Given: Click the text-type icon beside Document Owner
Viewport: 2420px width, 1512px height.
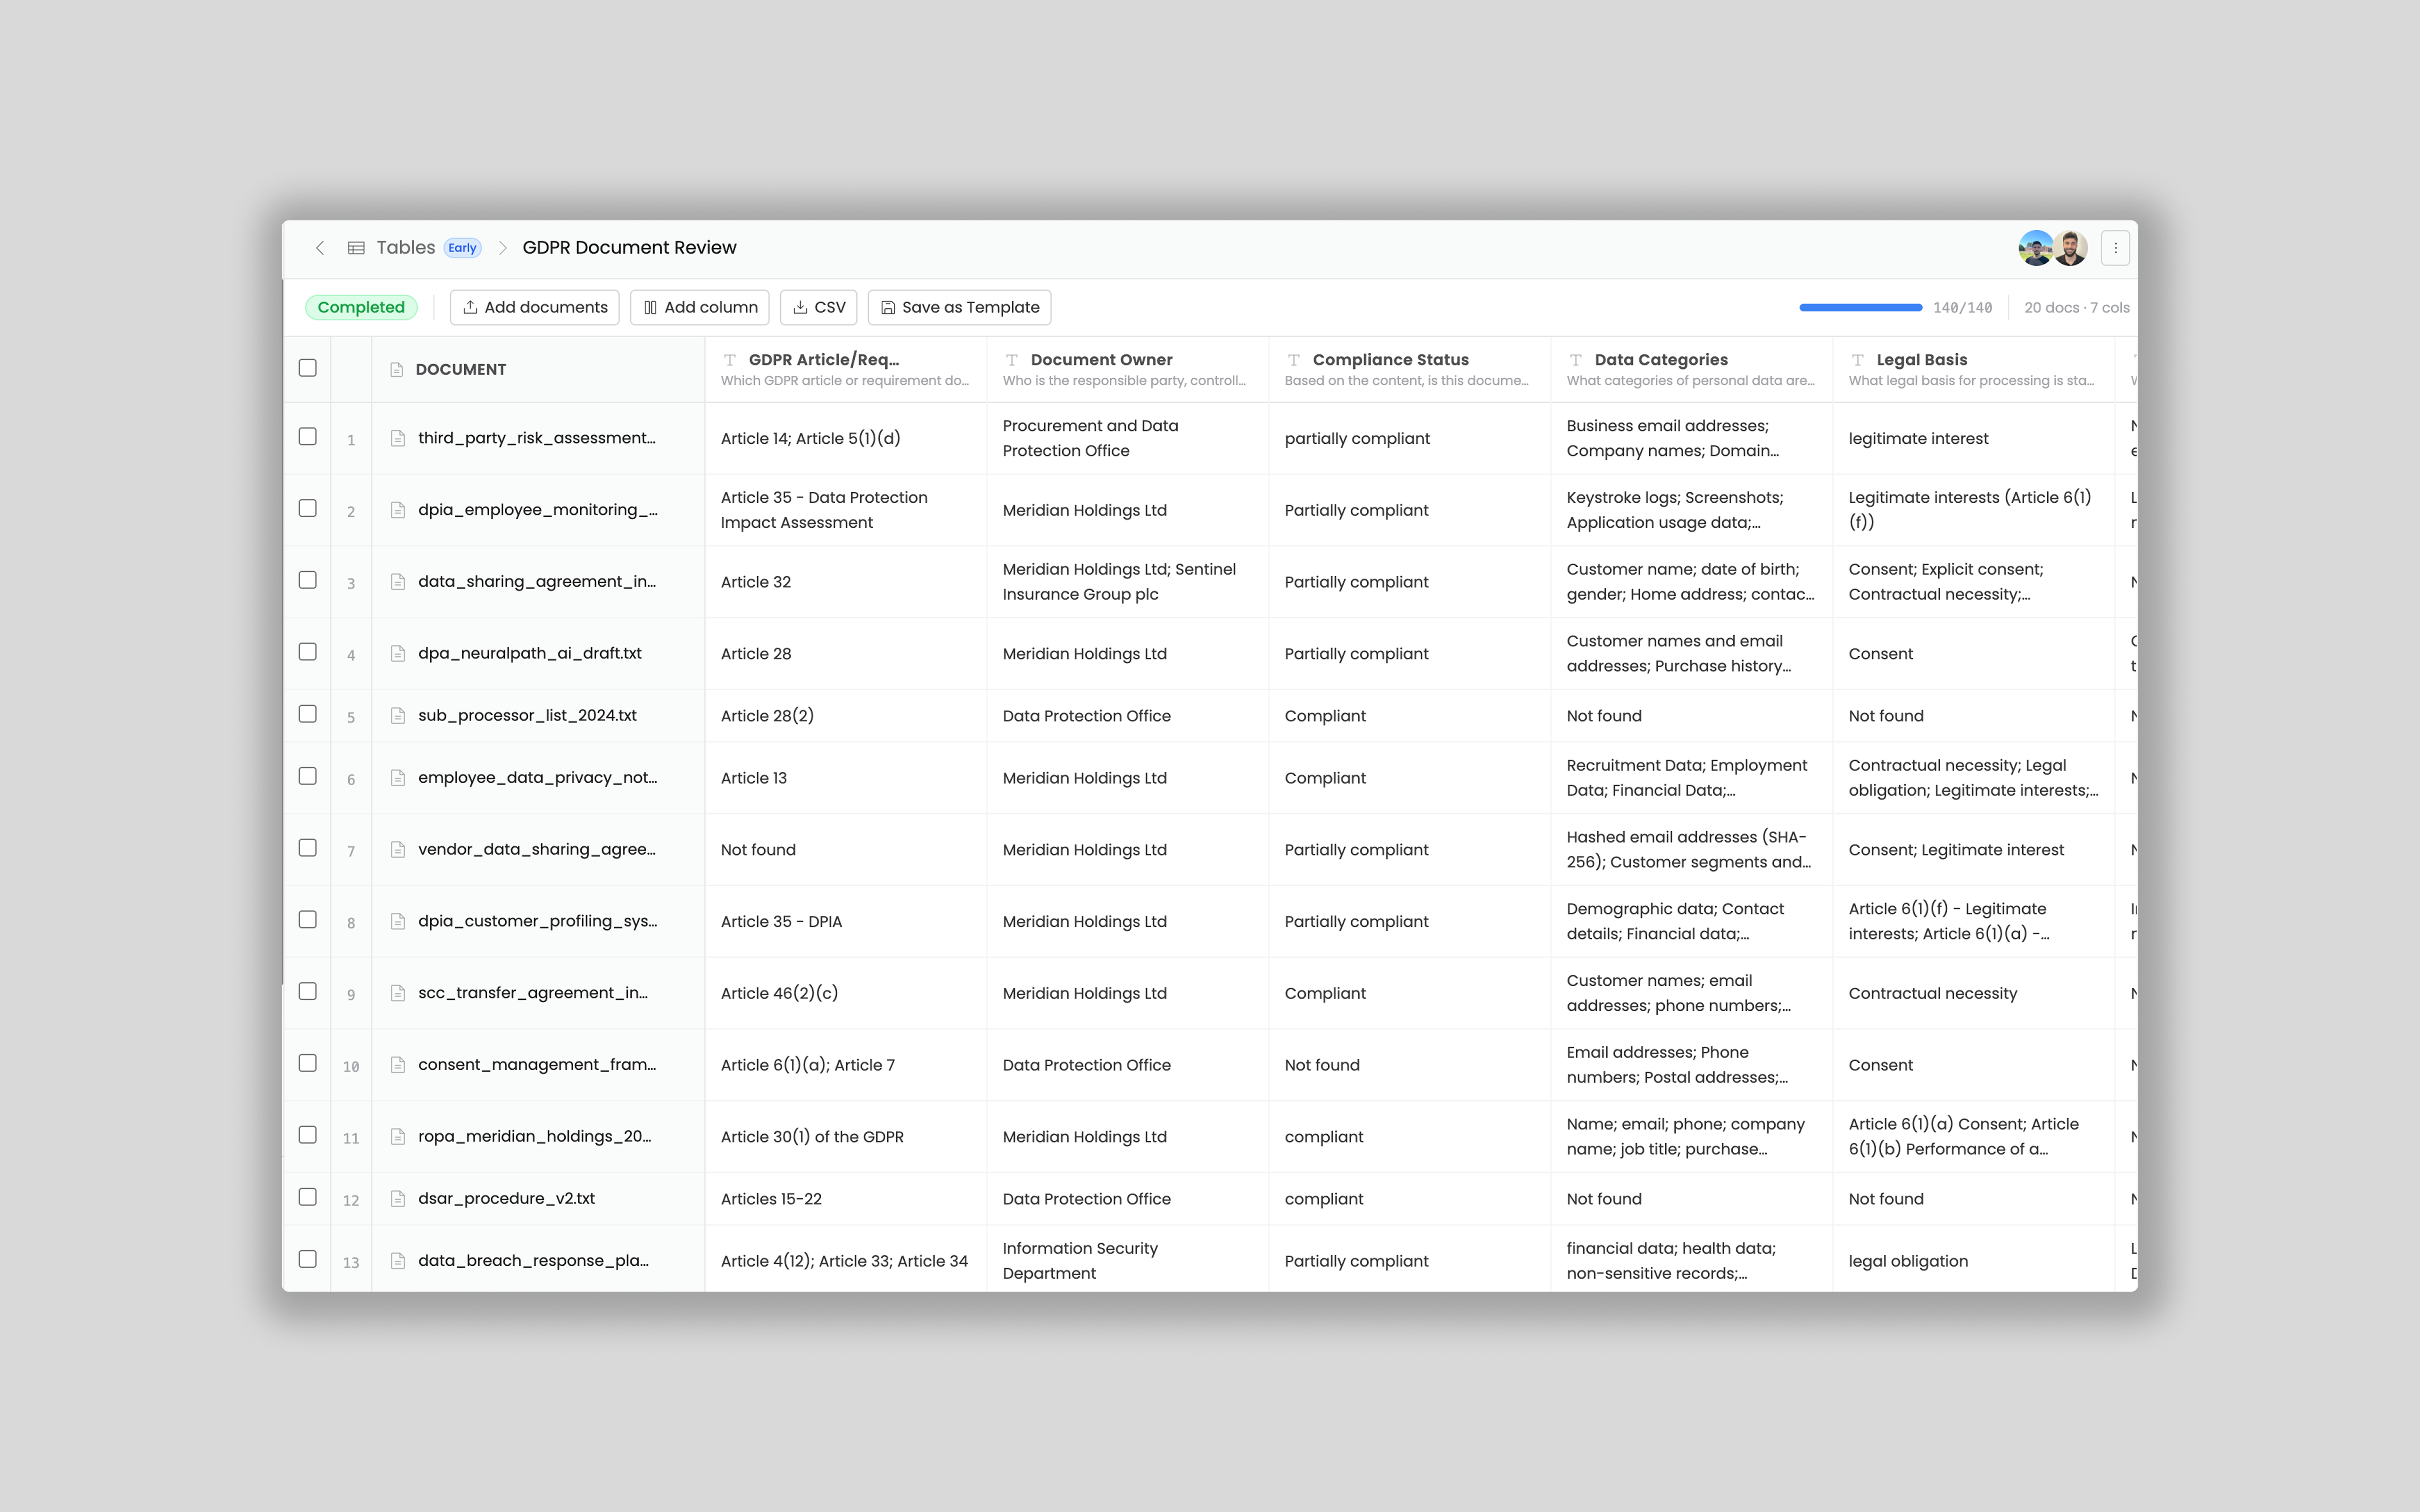Looking at the screenshot, I should click(1012, 360).
